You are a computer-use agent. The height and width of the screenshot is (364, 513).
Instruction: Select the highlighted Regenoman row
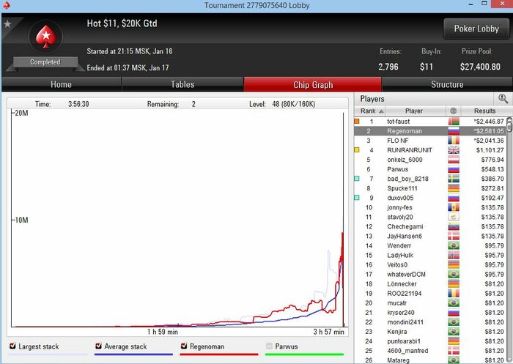430,131
